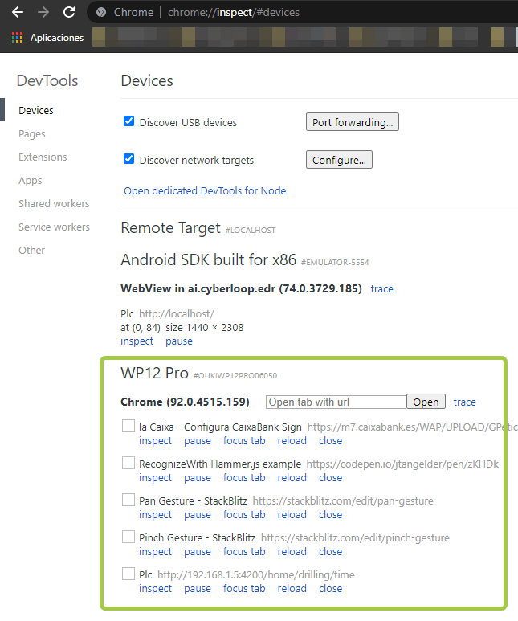The height and width of the screenshot is (621, 518).
Task: Reload the Plc drilling/time tab
Action: 292,589
